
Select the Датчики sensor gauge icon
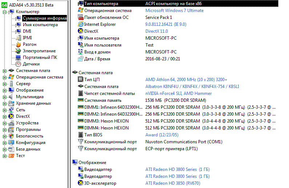point(18,64)
